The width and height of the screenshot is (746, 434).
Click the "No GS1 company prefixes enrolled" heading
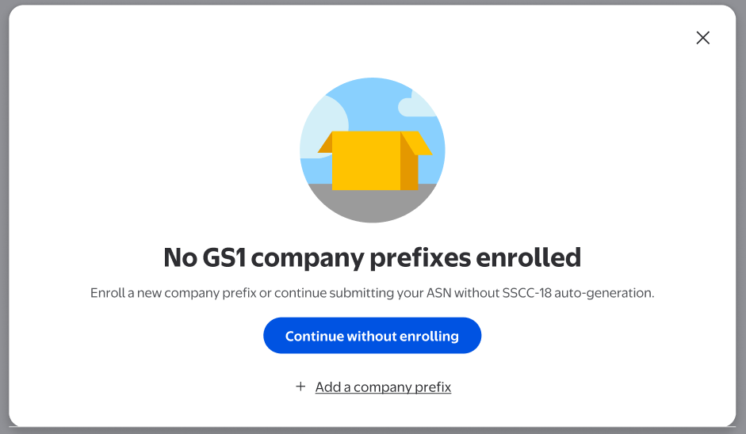click(x=372, y=257)
